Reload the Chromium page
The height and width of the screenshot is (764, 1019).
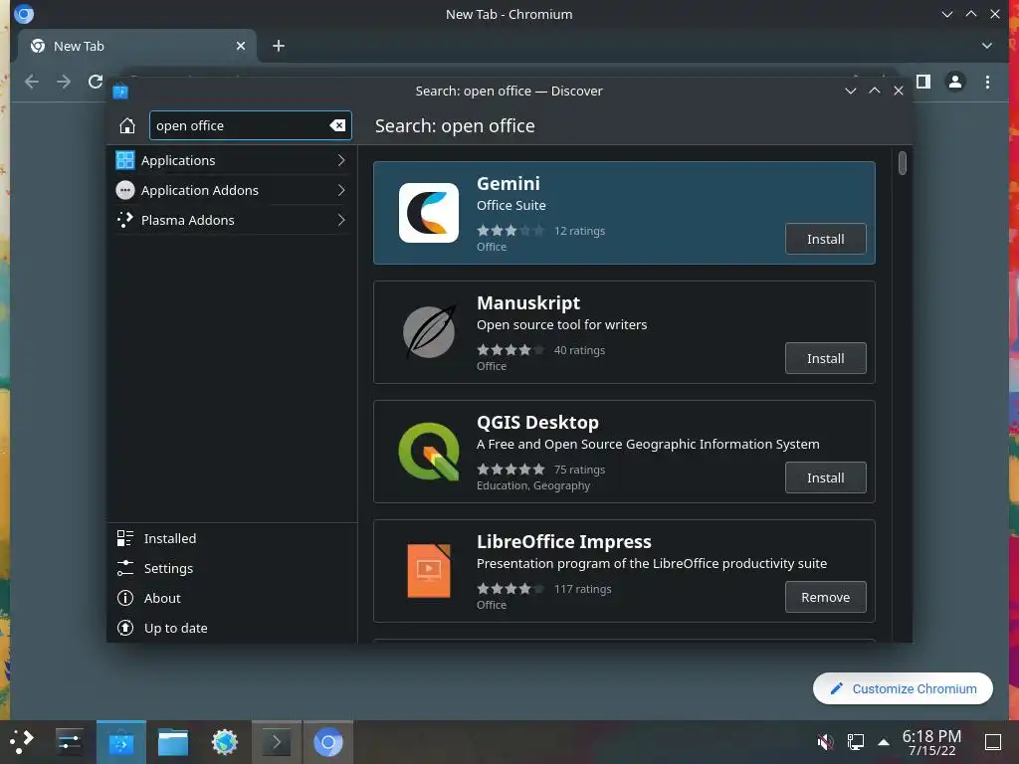click(x=96, y=82)
